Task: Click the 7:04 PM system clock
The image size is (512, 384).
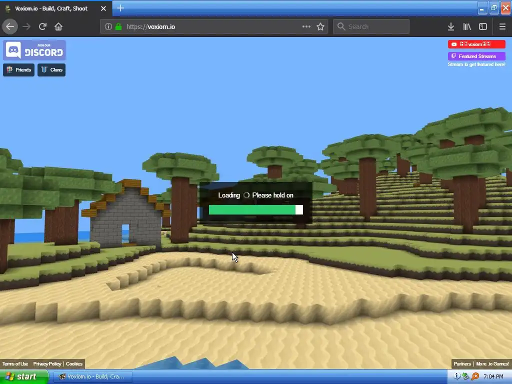Action: coord(493,376)
